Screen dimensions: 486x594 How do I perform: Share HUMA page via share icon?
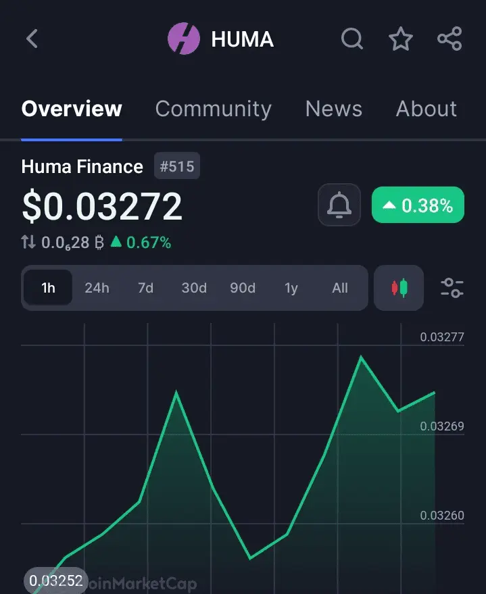[449, 39]
